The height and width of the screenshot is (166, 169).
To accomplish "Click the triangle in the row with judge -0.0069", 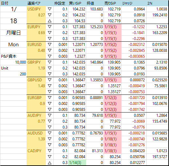I will [49, 121].
